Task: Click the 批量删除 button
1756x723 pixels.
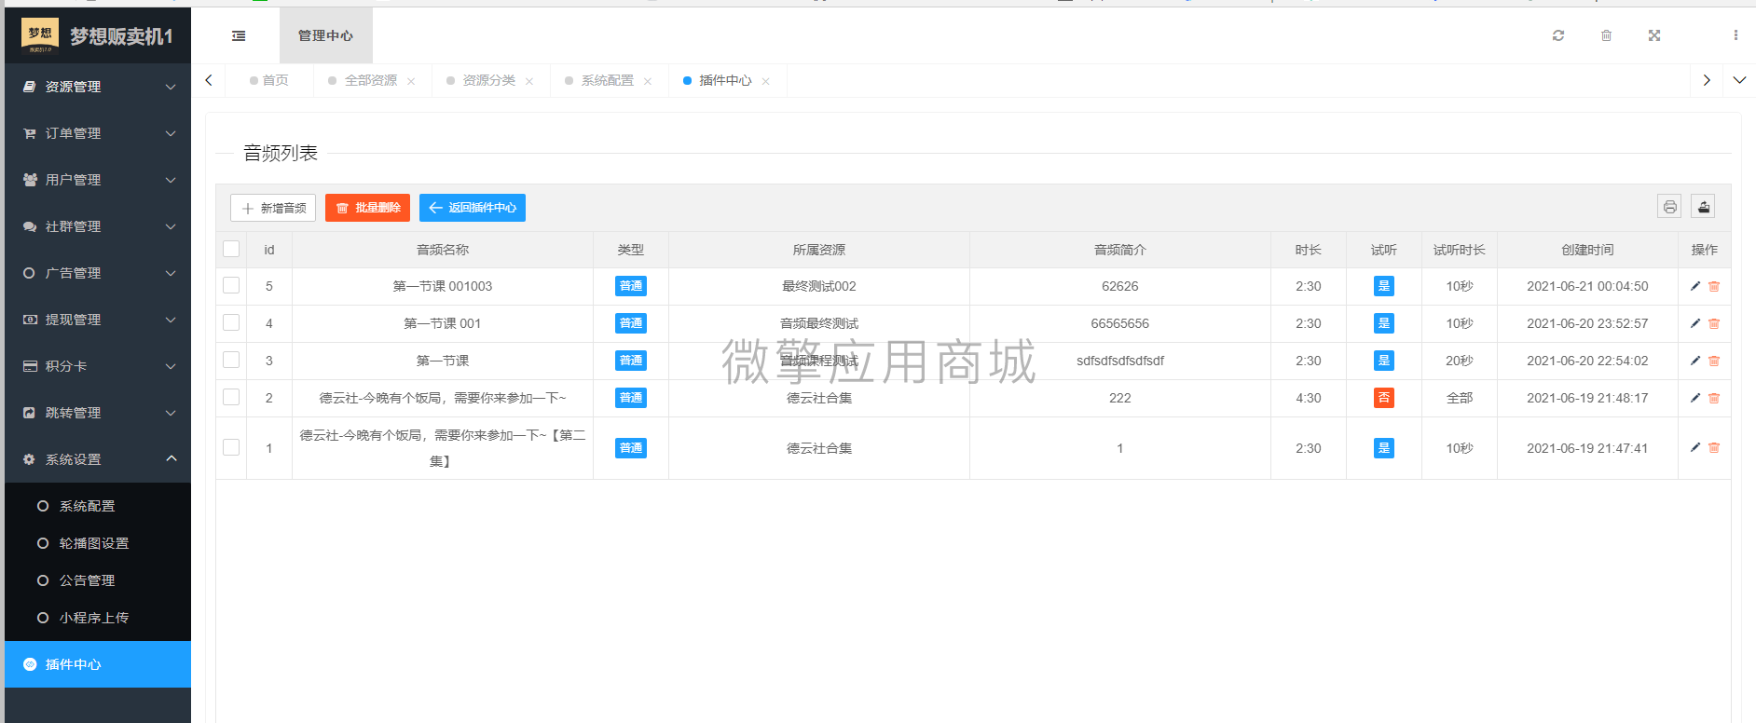Action: click(367, 208)
